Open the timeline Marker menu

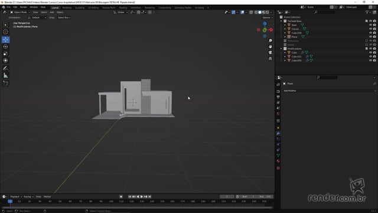click(x=47, y=196)
